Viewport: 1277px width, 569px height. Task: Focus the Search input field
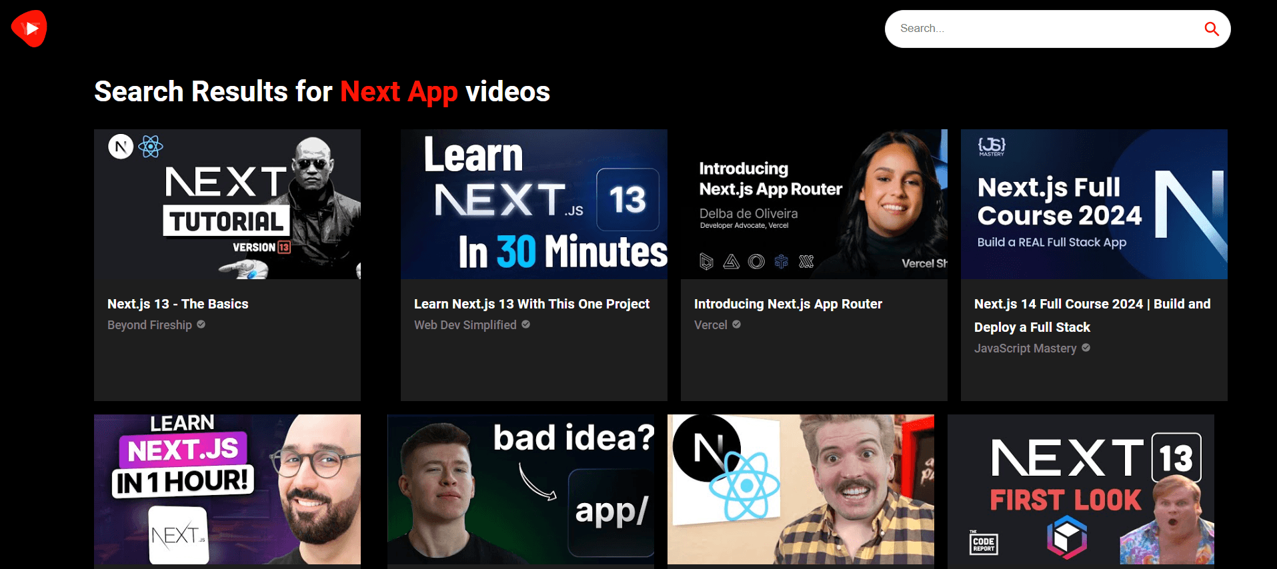click(x=1047, y=29)
